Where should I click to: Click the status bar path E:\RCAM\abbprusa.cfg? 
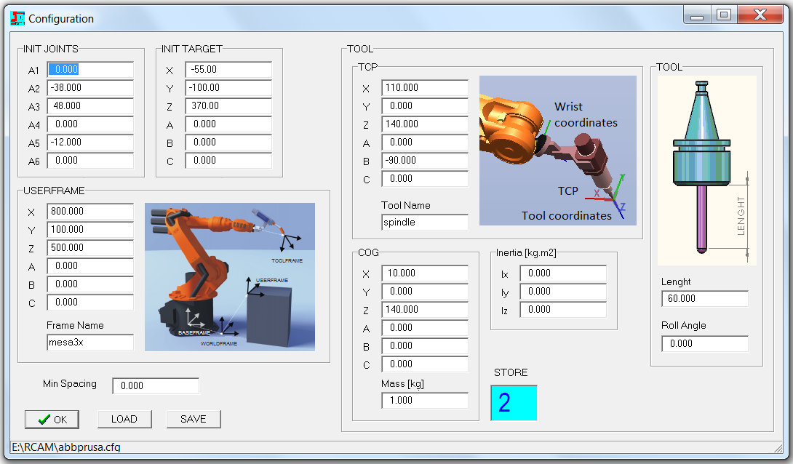click(x=66, y=447)
